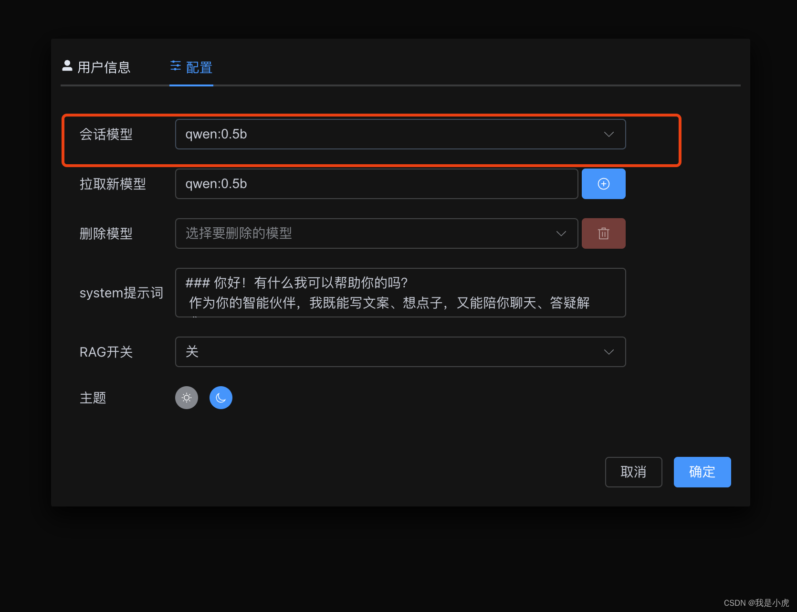Click the 拉取新模型 label text

click(x=113, y=184)
